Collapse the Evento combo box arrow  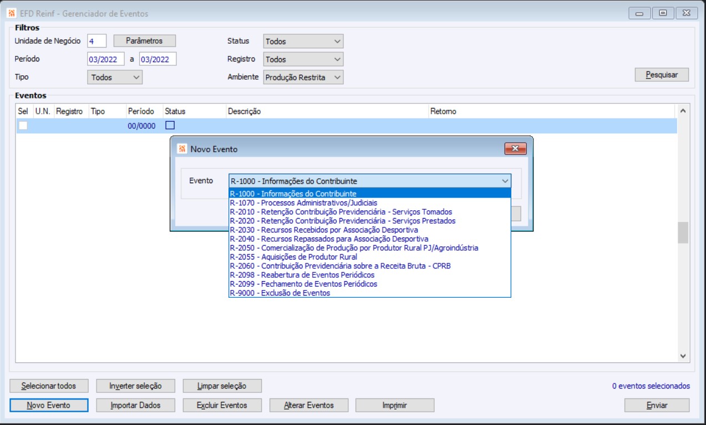click(505, 181)
